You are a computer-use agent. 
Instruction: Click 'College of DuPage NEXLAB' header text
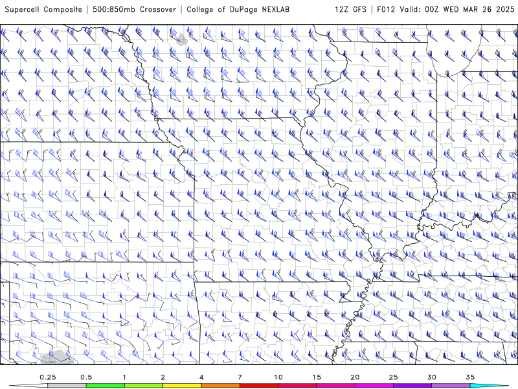tap(238, 10)
